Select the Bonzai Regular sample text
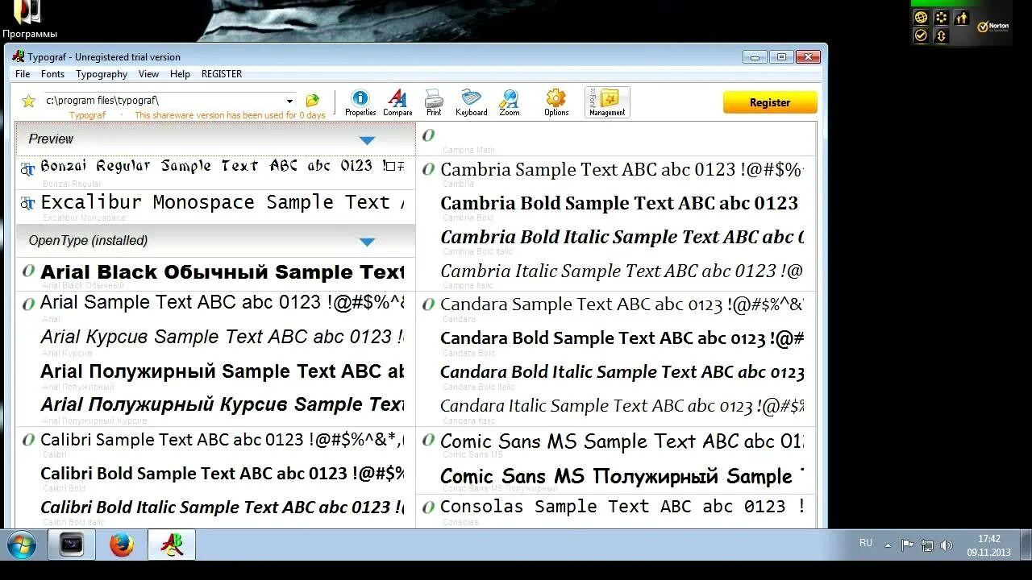Screen dimensions: 1032x580 222,166
